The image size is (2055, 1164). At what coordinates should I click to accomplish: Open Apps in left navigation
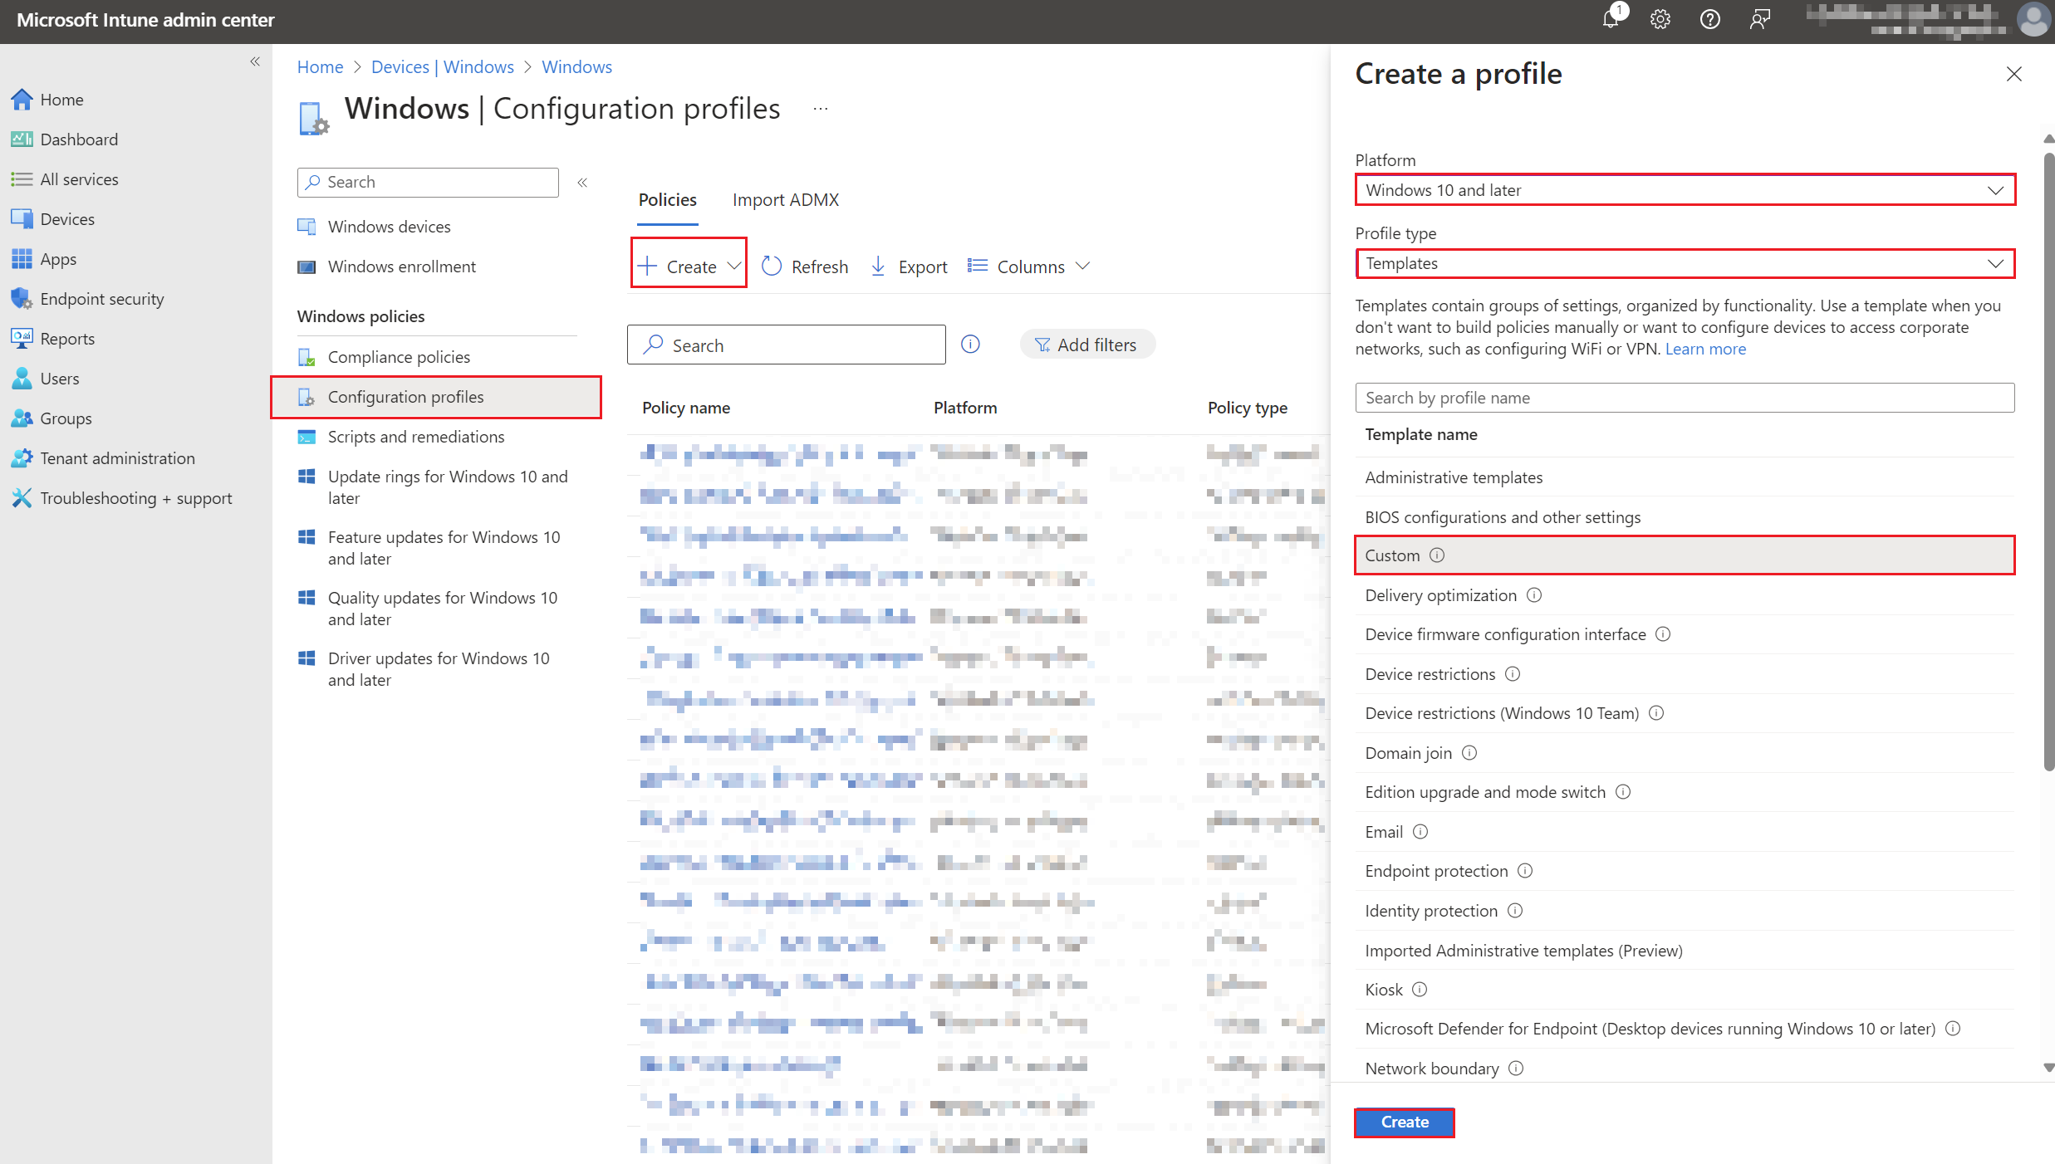point(58,259)
